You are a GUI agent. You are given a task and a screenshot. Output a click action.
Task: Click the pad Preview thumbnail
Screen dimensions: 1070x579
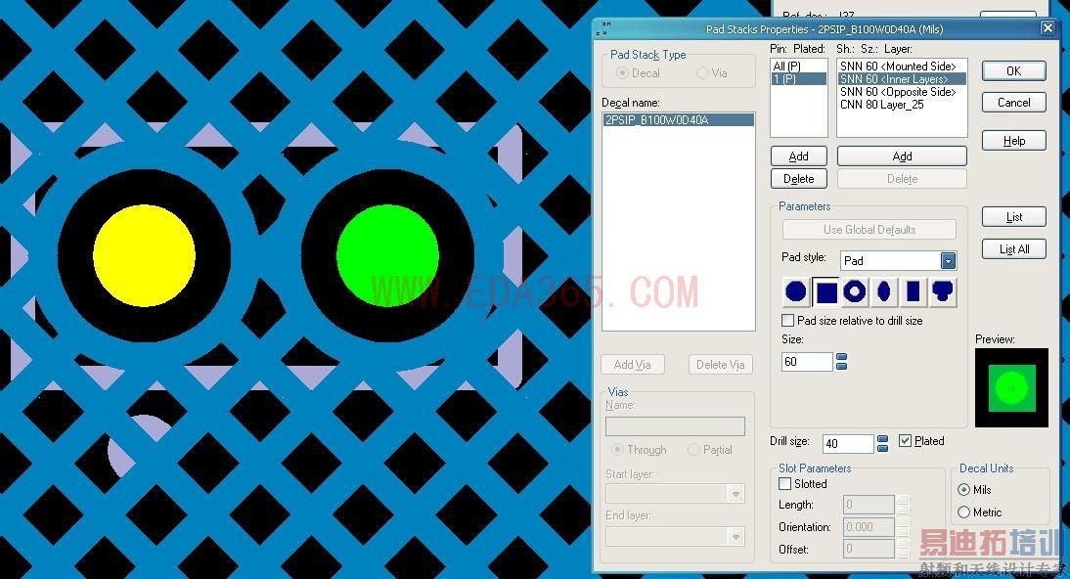1011,388
